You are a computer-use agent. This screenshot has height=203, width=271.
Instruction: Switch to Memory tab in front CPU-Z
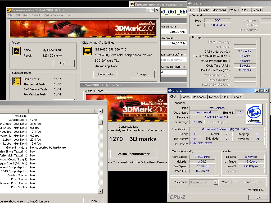point(214,97)
